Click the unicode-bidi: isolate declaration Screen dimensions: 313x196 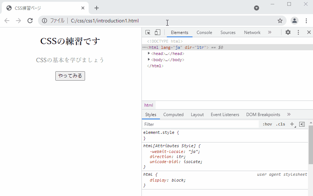176,162
